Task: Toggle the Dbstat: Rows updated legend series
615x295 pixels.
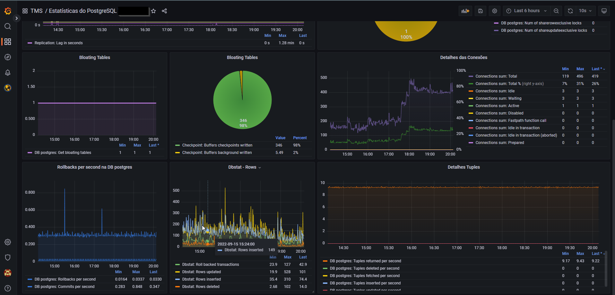Action: [201, 272]
